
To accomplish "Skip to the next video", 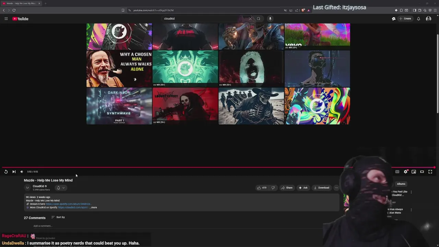I will tap(14, 172).
